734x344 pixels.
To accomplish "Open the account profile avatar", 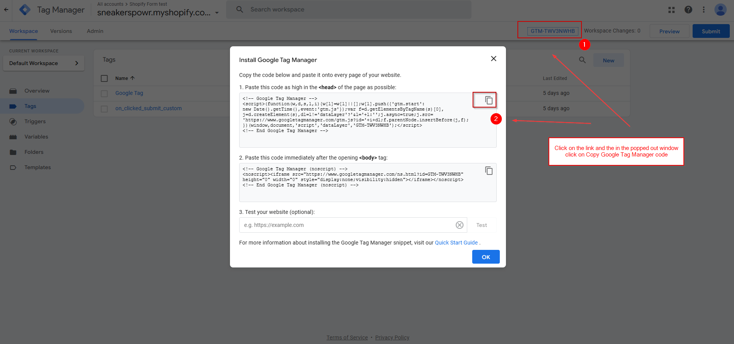I will click(x=721, y=10).
